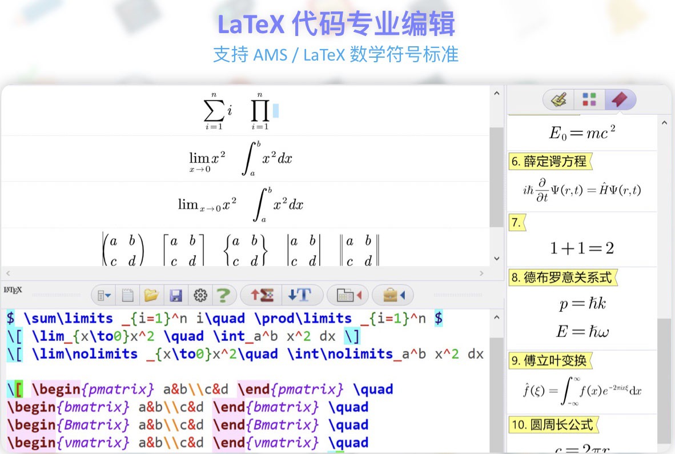This screenshot has height=454, width=675.
Task: Toggle the template panel with the folder-arrow icon
Action: pyautogui.click(x=349, y=295)
